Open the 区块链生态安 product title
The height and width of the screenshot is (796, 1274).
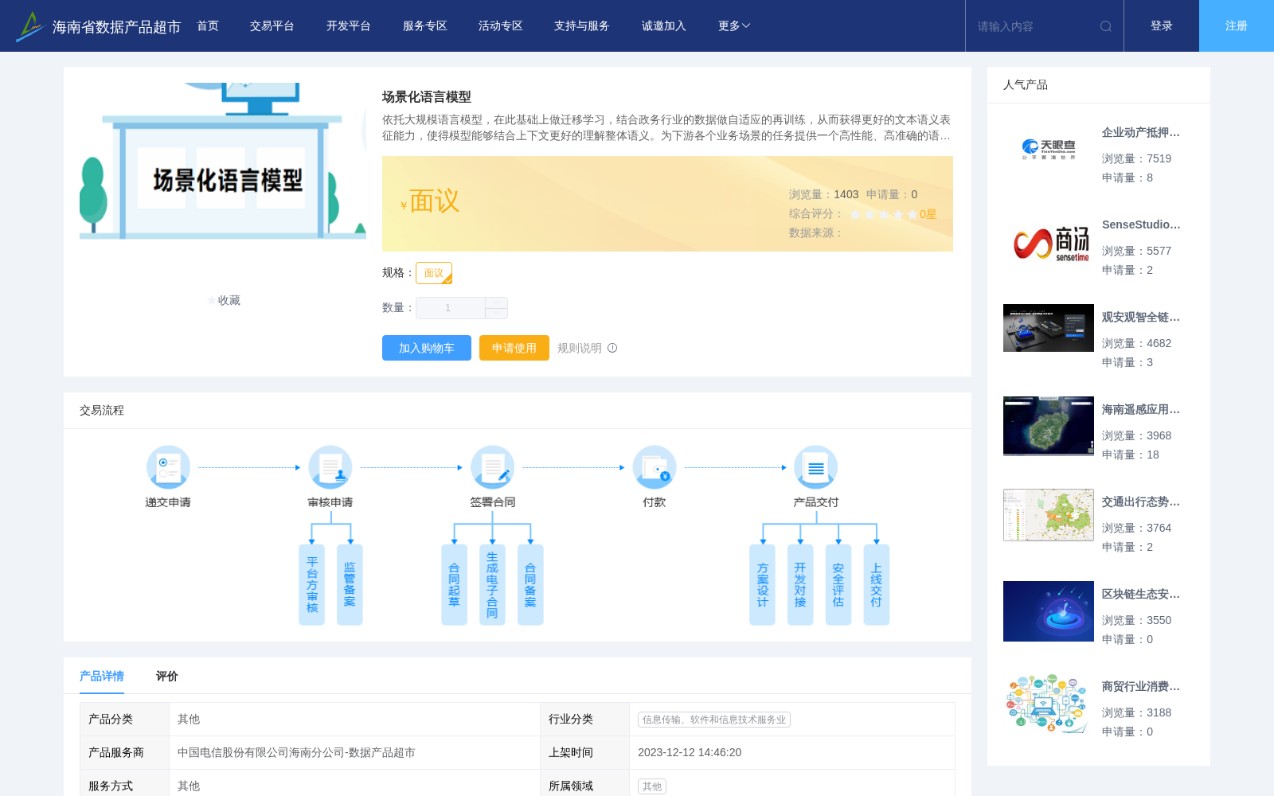click(x=1141, y=595)
